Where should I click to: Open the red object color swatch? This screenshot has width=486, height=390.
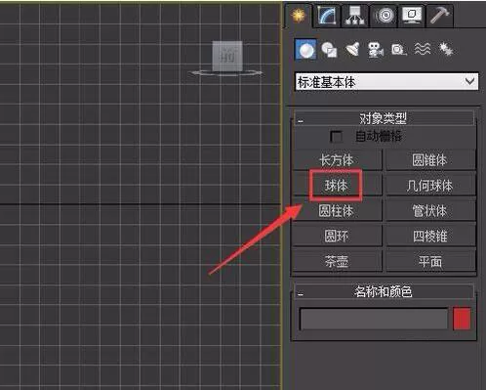462,318
